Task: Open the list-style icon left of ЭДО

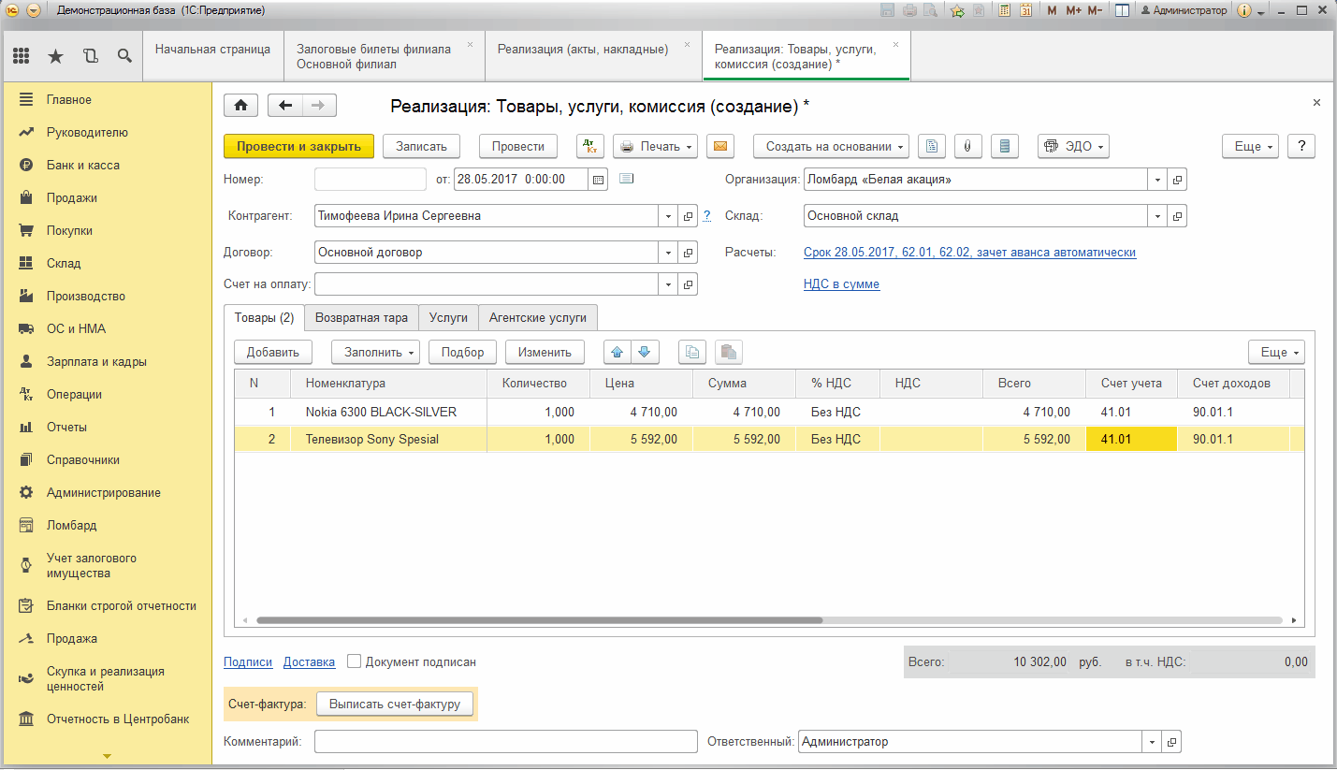Action: point(1005,146)
